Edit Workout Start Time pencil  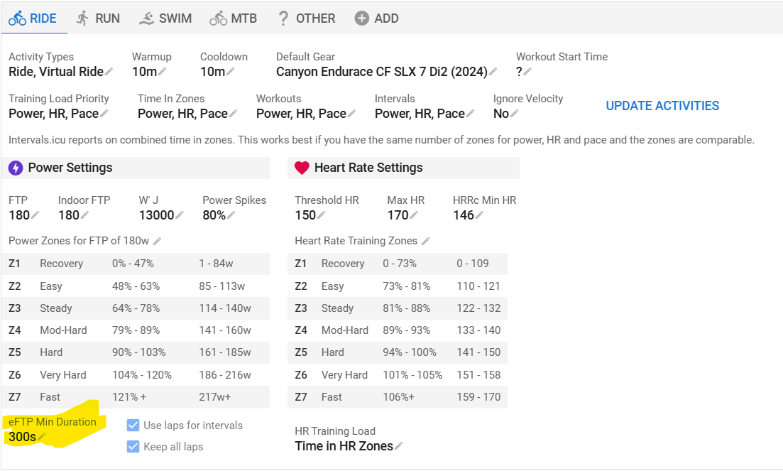click(x=527, y=72)
